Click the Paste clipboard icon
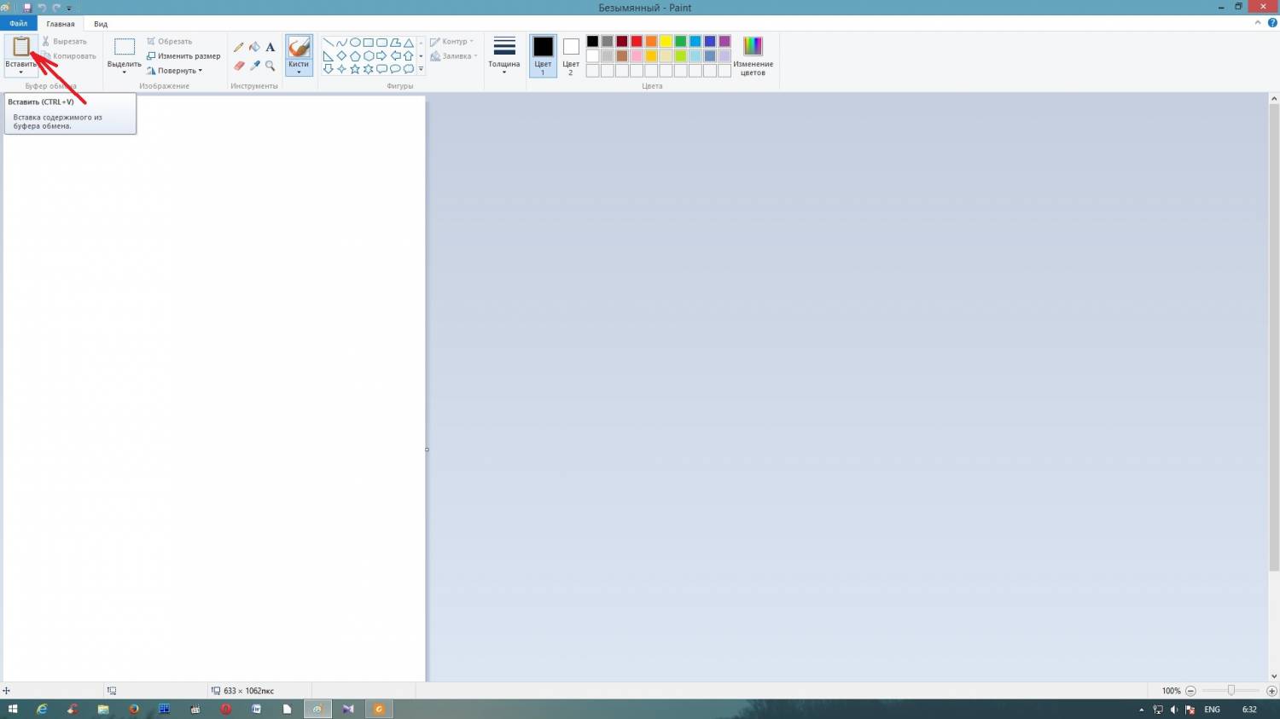The height and width of the screenshot is (719, 1280). [21, 47]
